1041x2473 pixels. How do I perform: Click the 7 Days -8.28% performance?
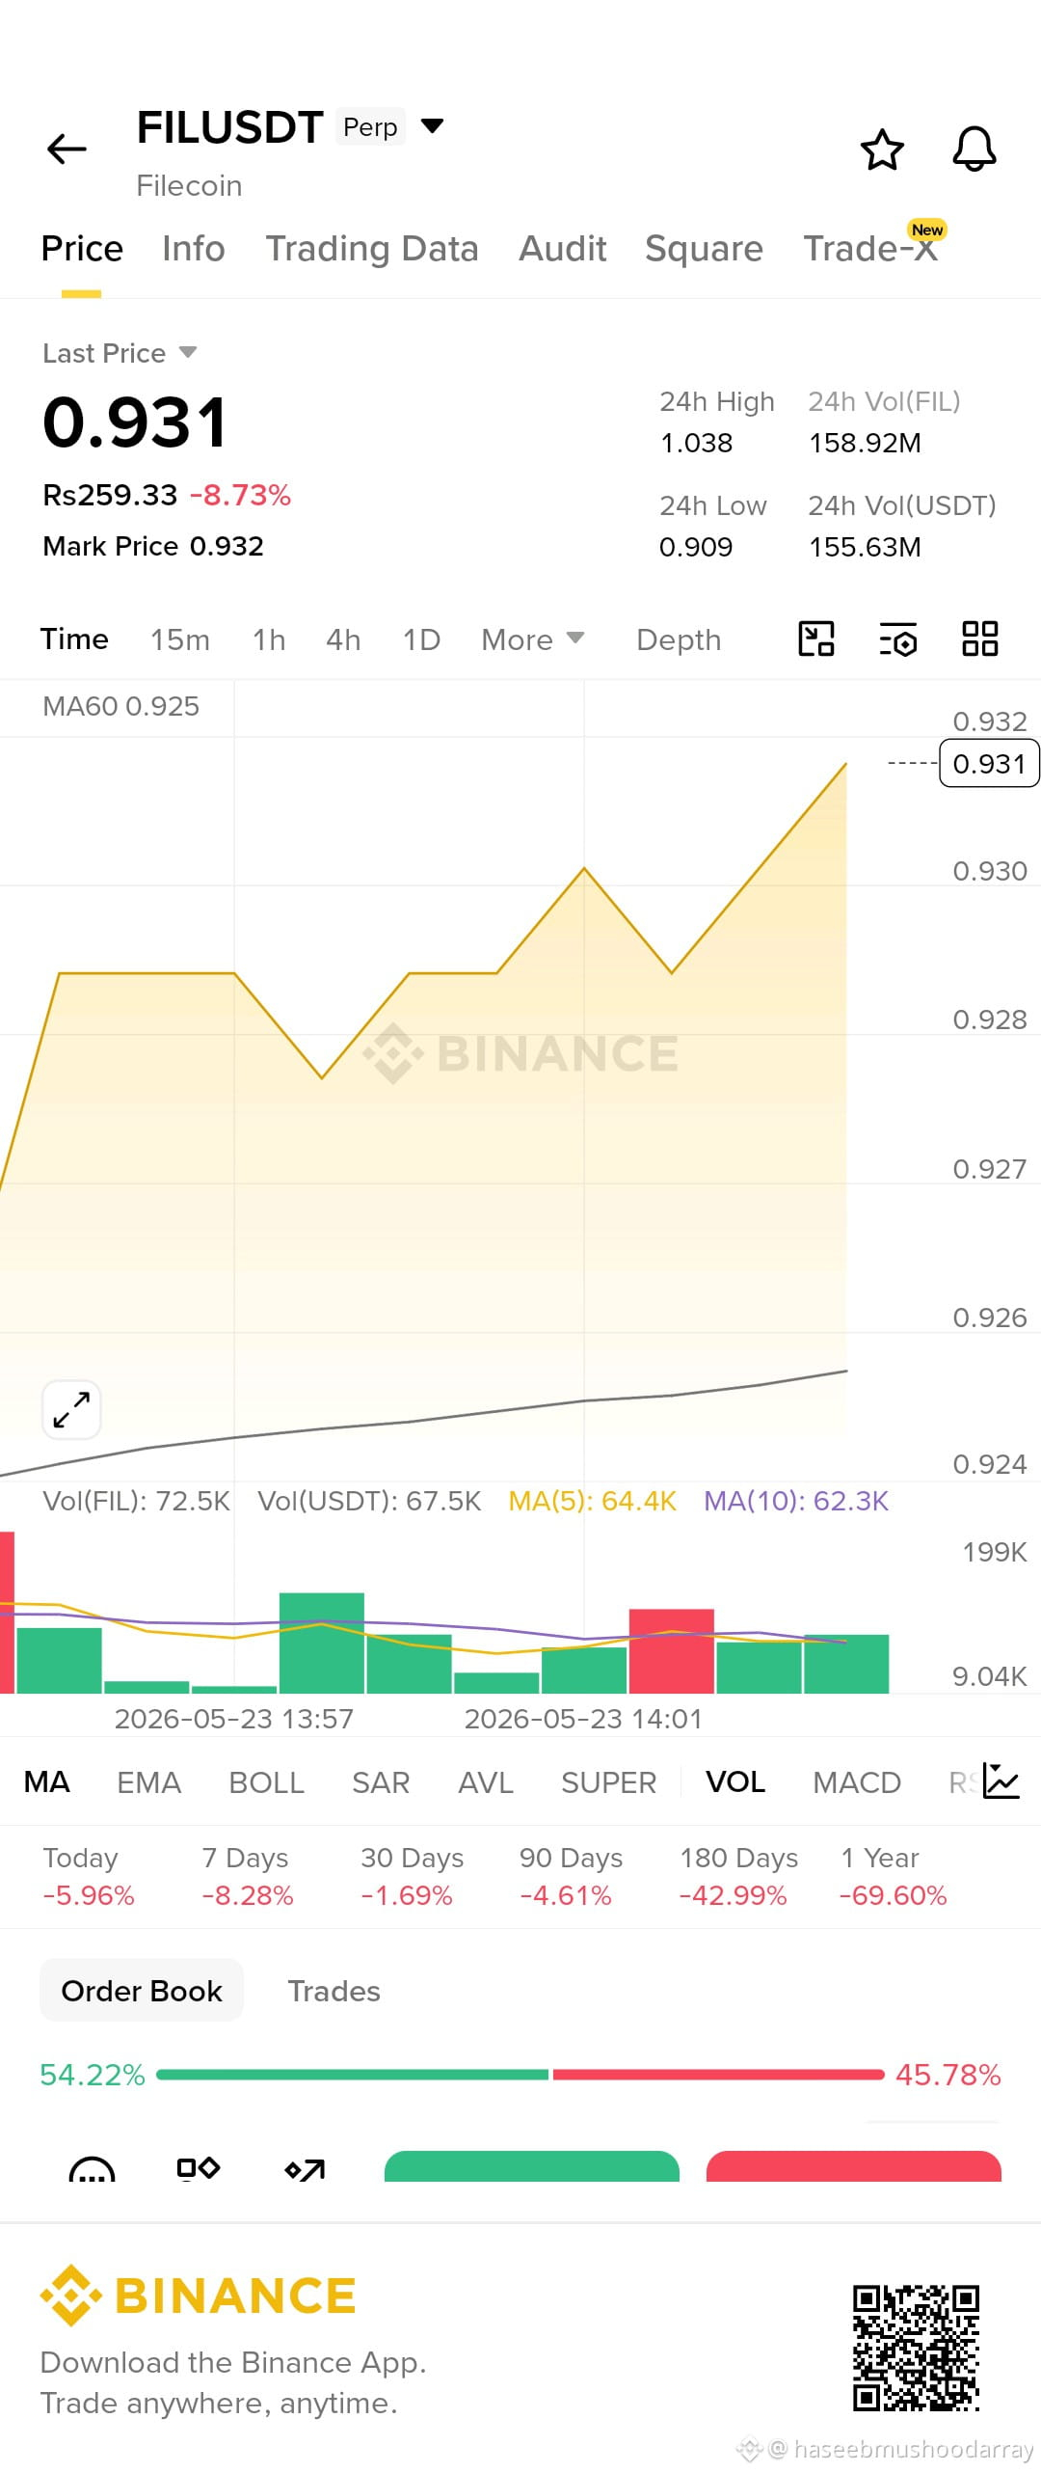(247, 1877)
